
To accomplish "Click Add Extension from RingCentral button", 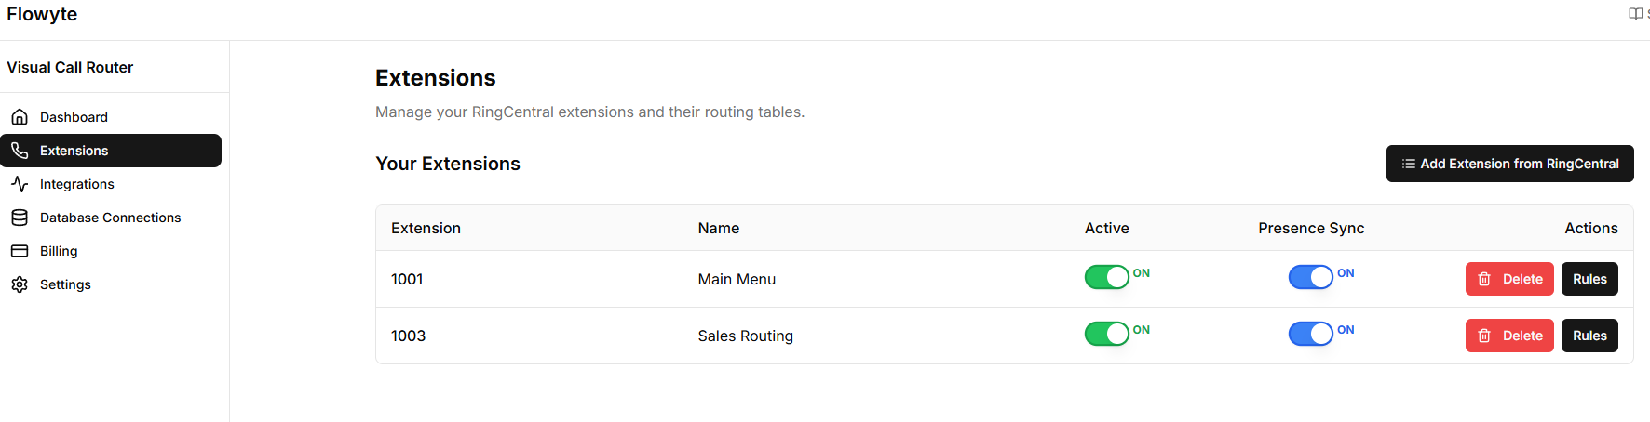I will (1509, 164).
